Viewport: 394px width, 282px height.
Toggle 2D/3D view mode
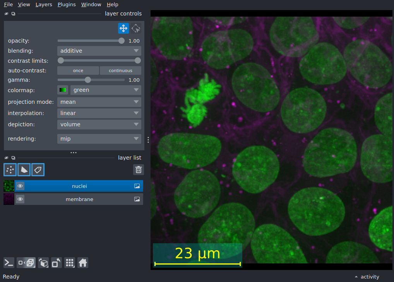pos(26,263)
